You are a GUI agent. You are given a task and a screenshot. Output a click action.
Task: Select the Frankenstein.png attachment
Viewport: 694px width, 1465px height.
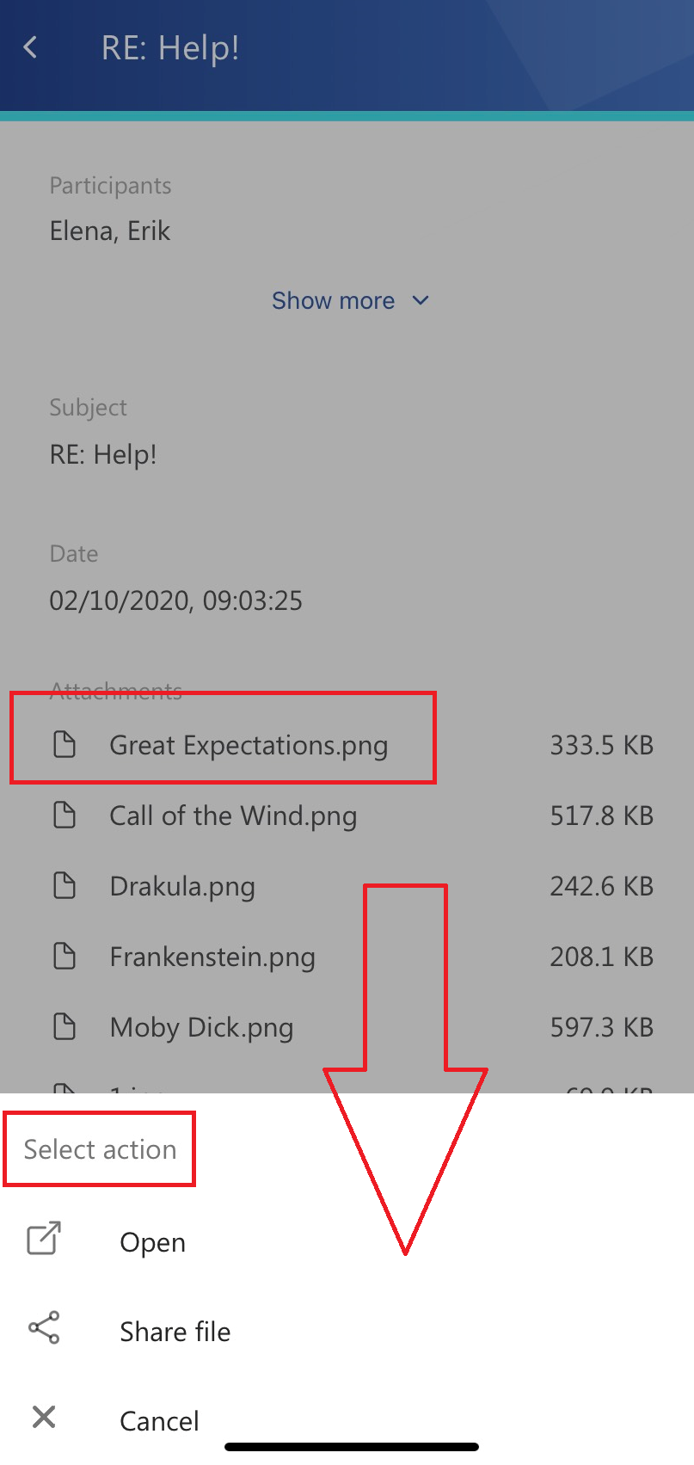(x=347, y=957)
